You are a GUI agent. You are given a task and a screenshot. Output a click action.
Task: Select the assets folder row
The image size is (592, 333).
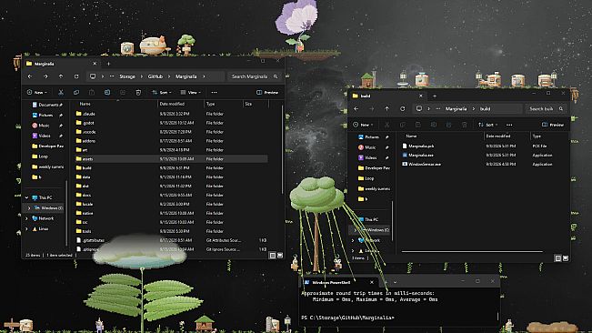(171, 159)
